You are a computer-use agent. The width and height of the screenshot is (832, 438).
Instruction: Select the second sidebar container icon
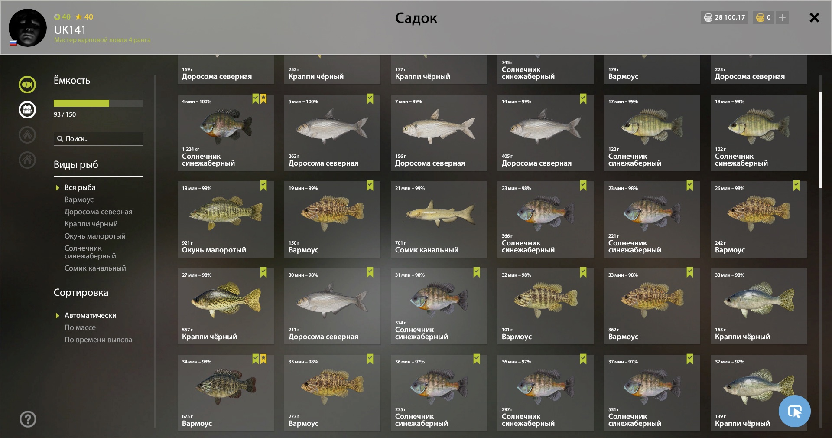[27, 110]
